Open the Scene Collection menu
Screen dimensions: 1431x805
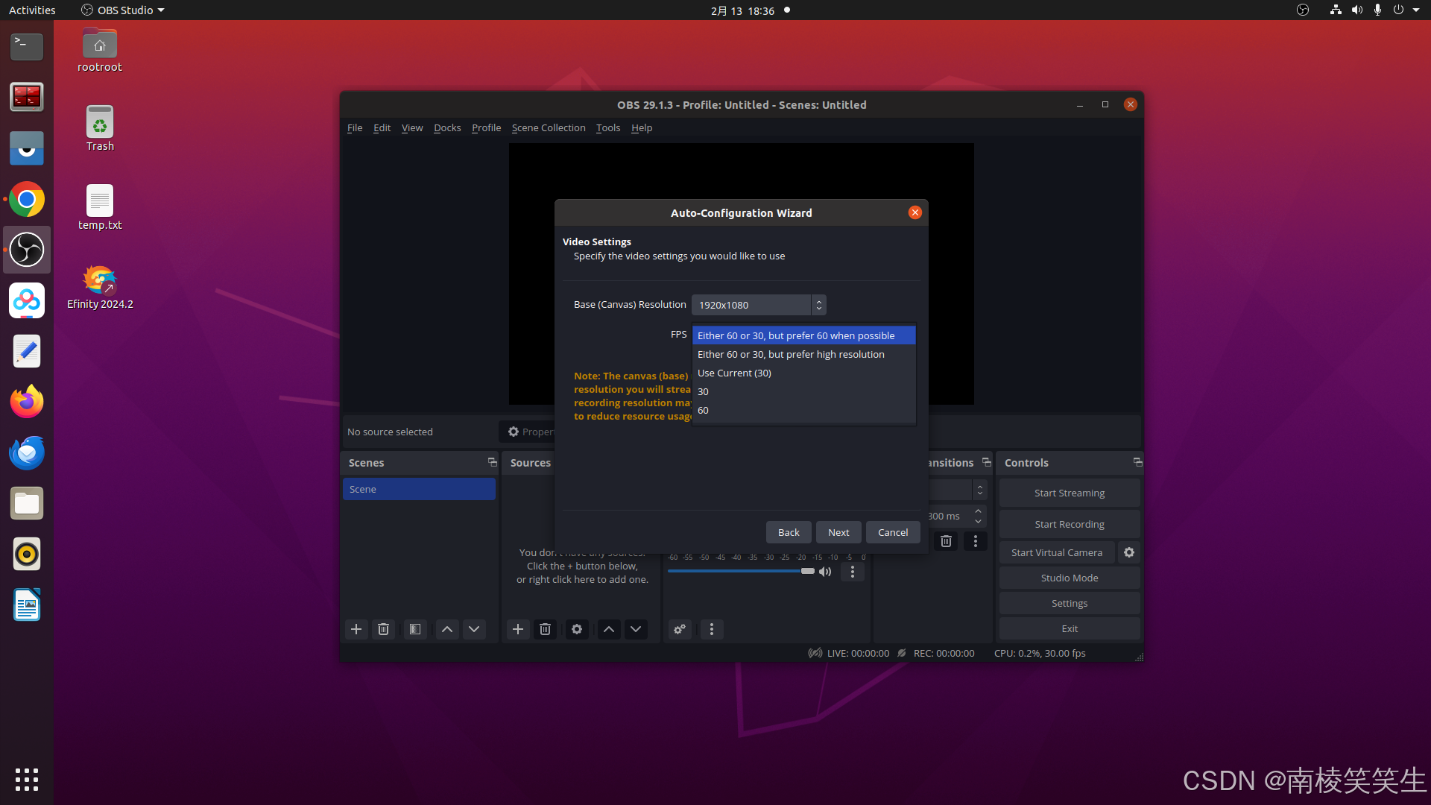(548, 127)
